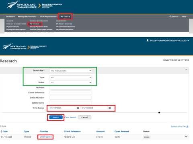This screenshot has height=144, width=193.
Task: Collapse the search panel using top-right chevron
Action: click(186, 70)
